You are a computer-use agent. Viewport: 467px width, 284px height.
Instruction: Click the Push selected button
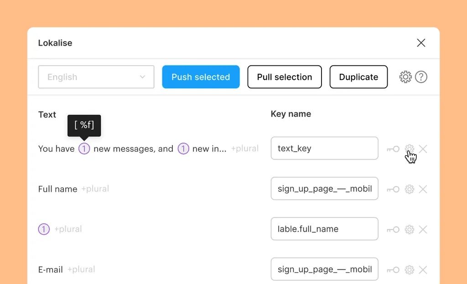pyautogui.click(x=201, y=77)
